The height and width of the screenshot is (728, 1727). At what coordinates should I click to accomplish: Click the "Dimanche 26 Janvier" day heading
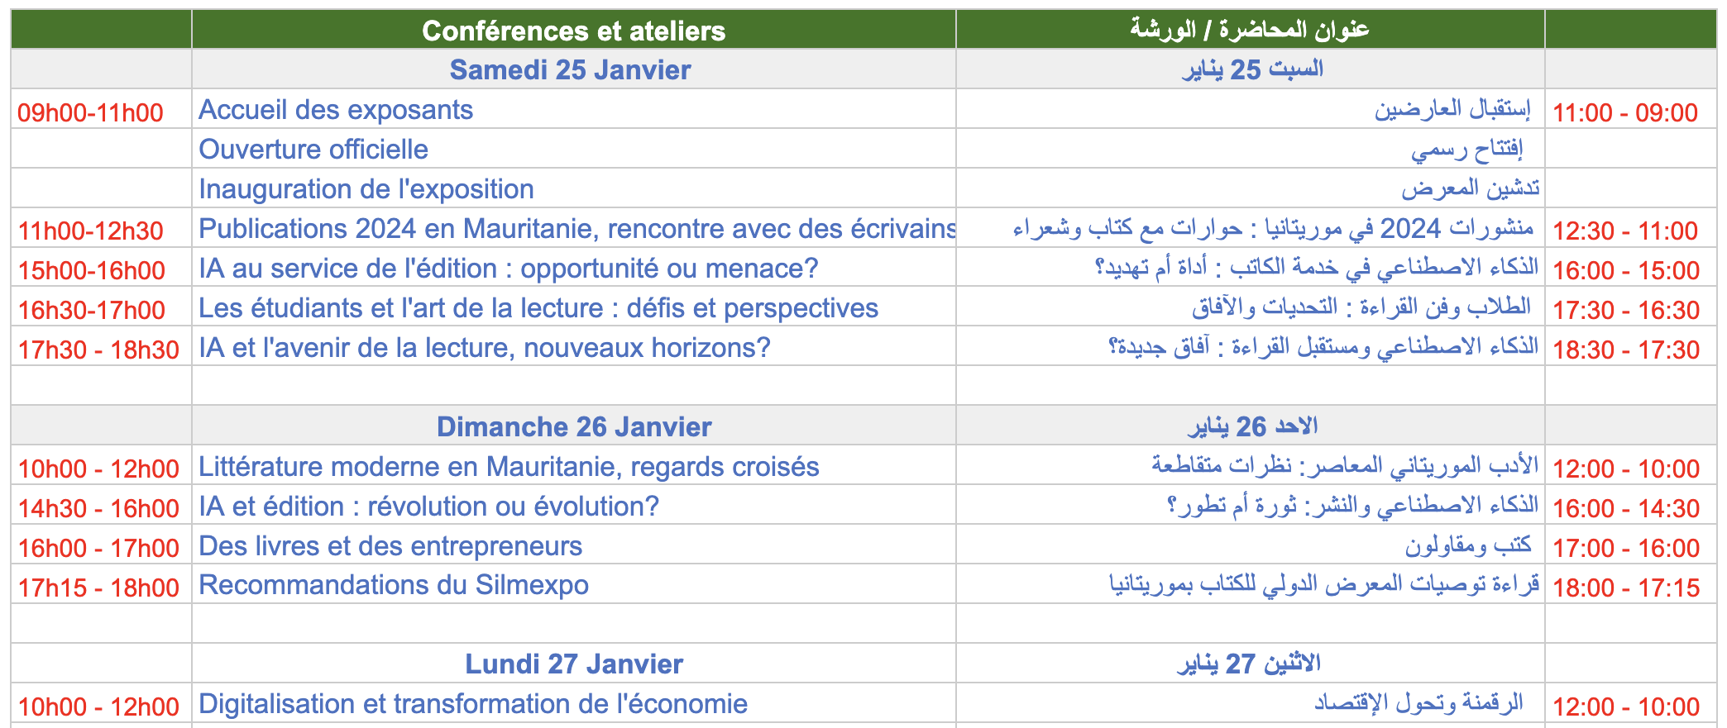click(574, 427)
